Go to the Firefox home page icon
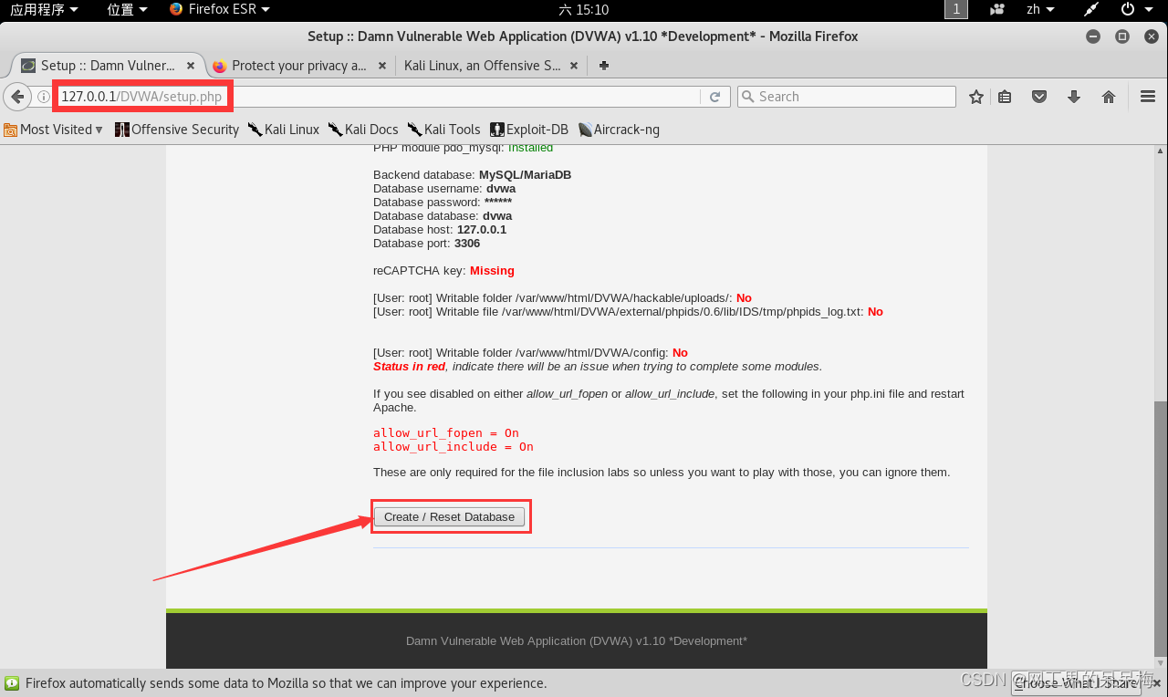Image resolution: width=1168 pixels, height=697 pixels. (x=1109, y=97)
